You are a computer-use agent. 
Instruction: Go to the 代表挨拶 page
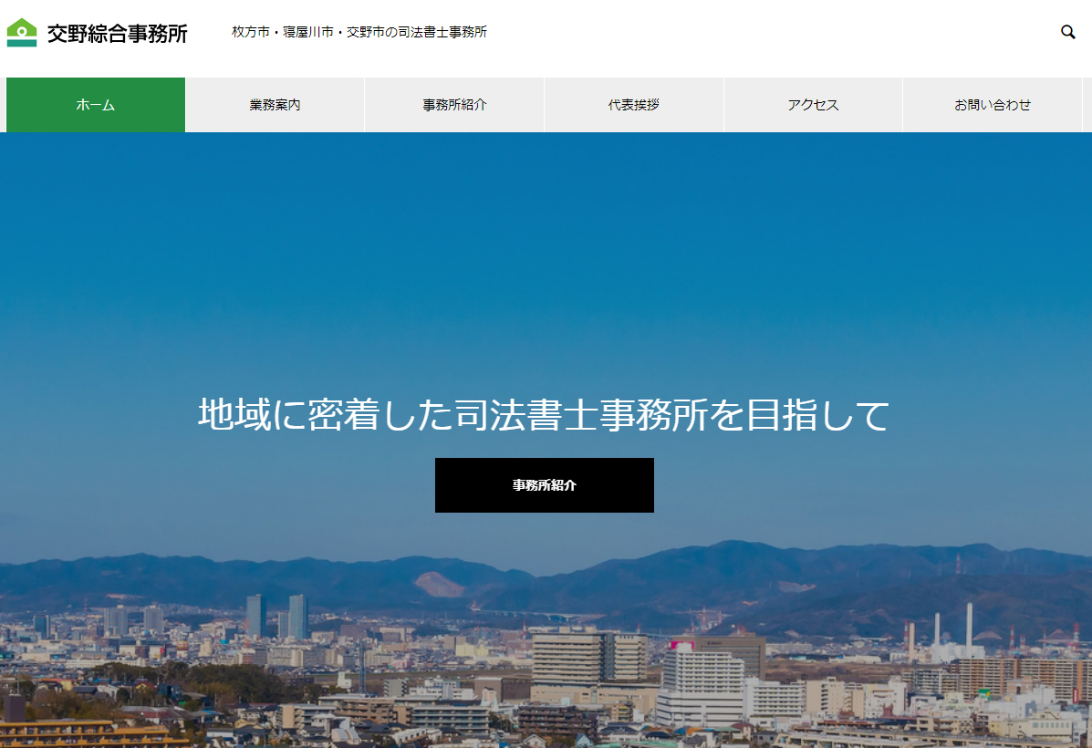[x=634, y=105]
